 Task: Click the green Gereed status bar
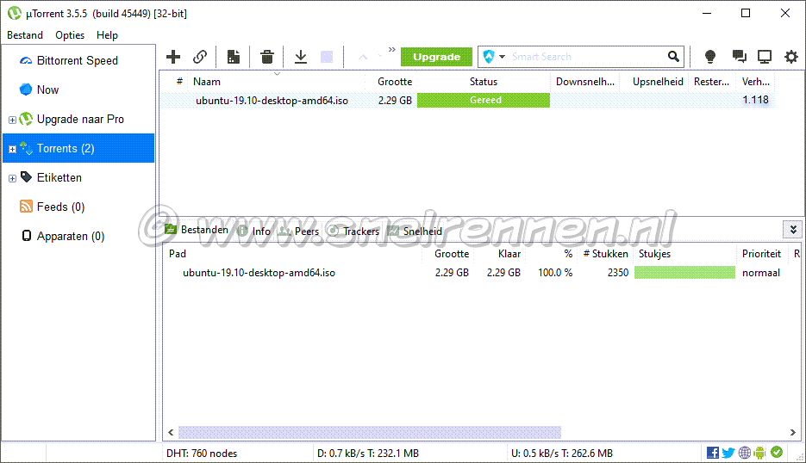484,100
